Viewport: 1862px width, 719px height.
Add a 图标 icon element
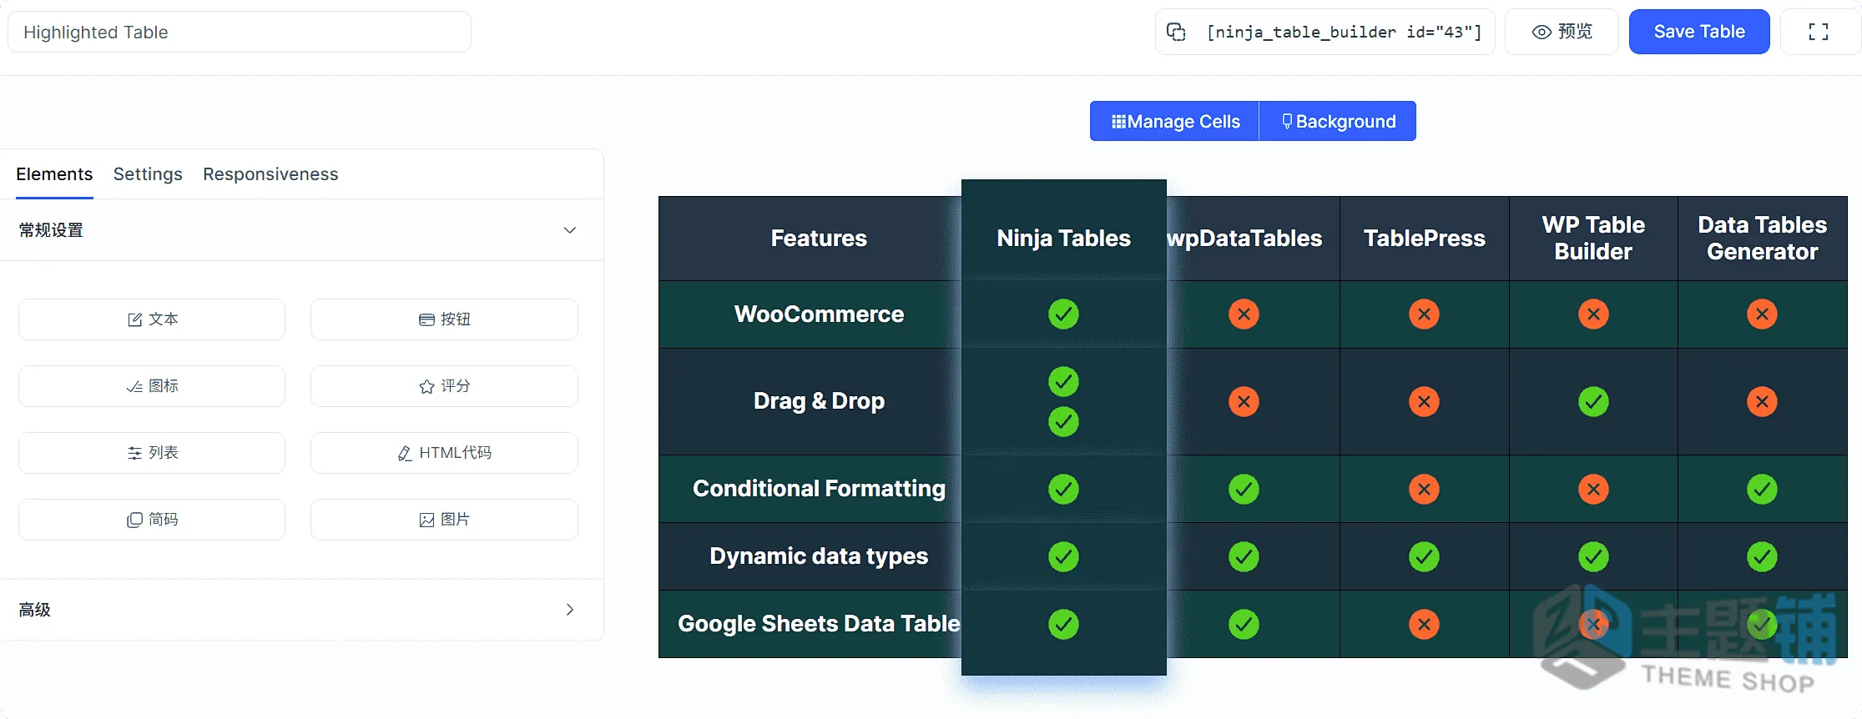coord(152,386)
